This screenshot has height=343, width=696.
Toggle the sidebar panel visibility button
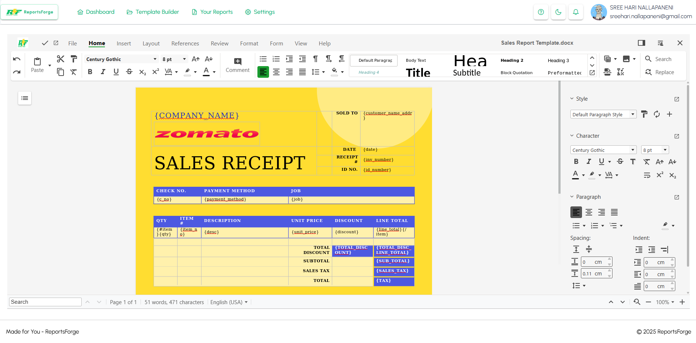pyautogui.click(x=642, y=43)
